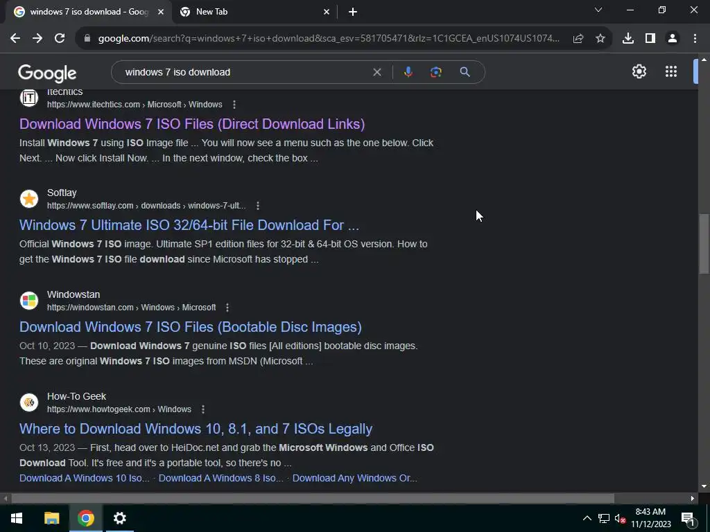The image size is (710, 532).
Task: Click the itechtics favicon
Action: click(x=29, y=98)
